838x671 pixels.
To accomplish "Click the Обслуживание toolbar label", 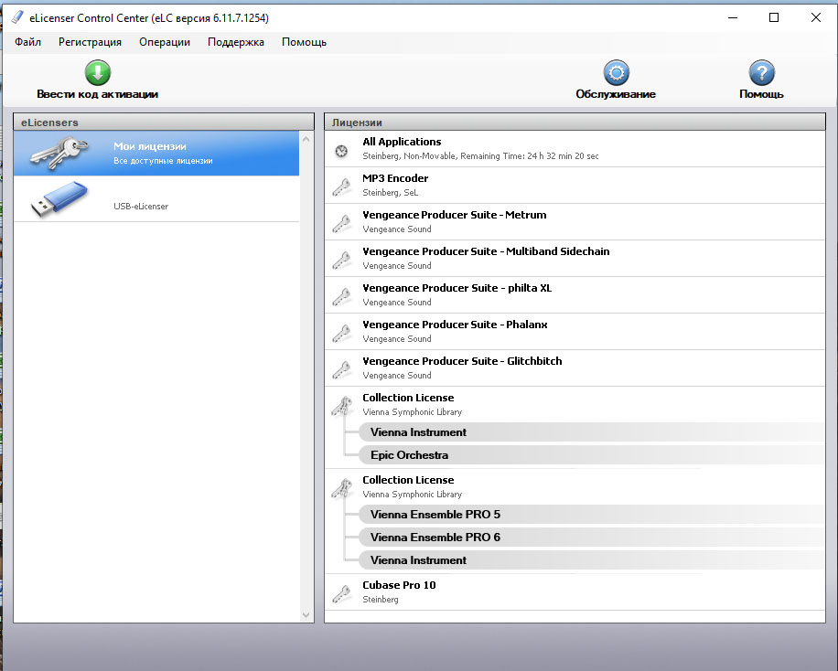I will [616, 94].
